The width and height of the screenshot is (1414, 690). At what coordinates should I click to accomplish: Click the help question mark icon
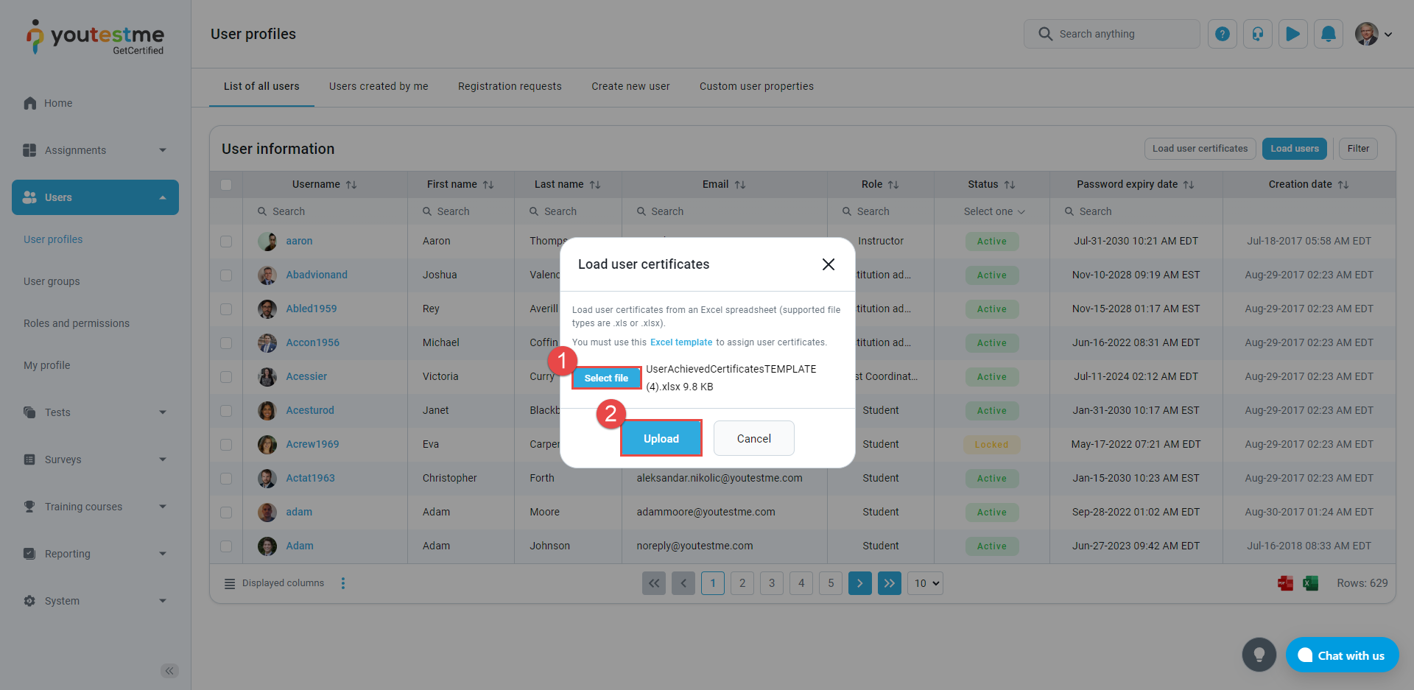coord(1222,34)
